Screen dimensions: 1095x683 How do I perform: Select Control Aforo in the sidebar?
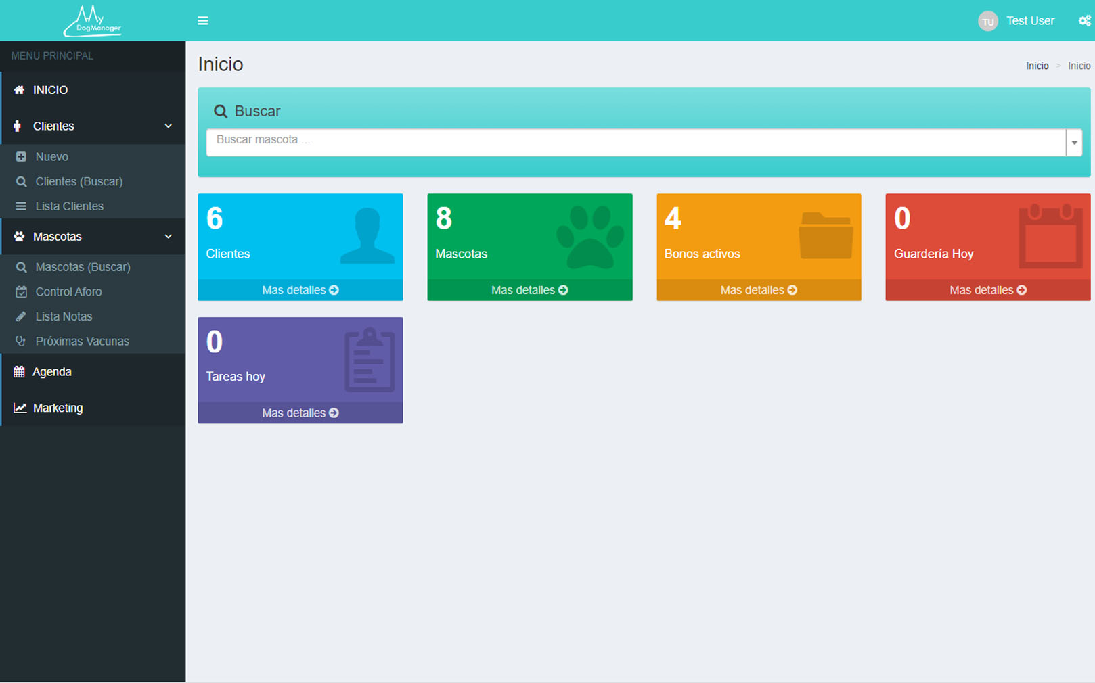[x=68, y=292]
